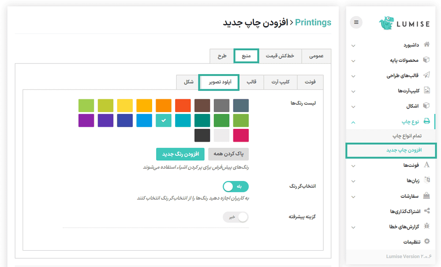Click the تنظیمات gear icon

(x=426, y=241)
